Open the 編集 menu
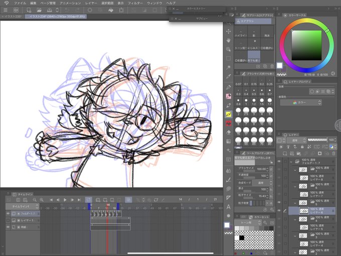The height and width of the screenshot is (256, 341). point(33,3)
